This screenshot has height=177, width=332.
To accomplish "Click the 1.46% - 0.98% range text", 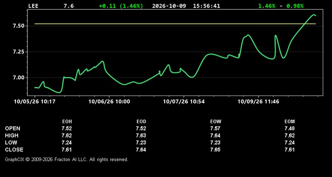I will coord(281,6).
